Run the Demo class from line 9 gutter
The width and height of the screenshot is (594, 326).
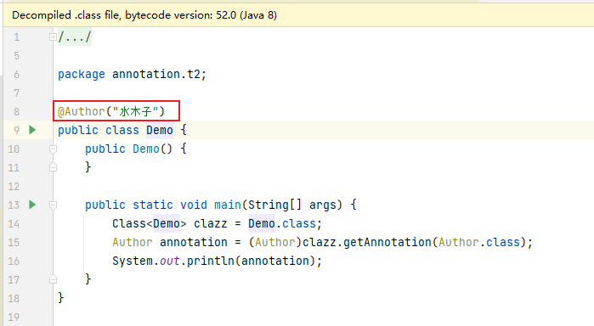(x=32, y=130)
